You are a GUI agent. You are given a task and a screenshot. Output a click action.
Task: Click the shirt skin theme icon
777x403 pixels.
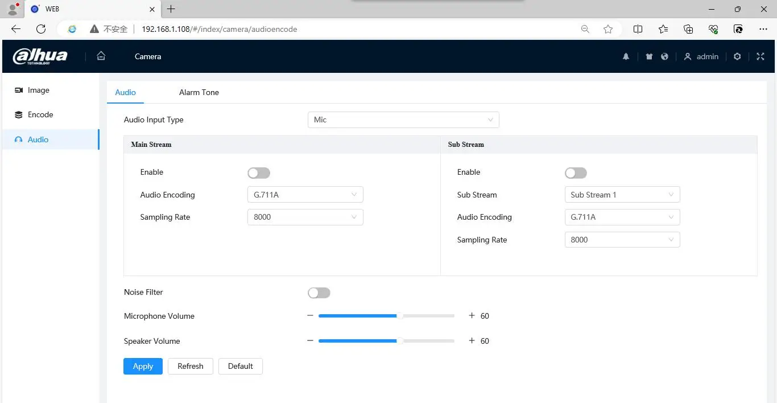(x=649, y=56)
